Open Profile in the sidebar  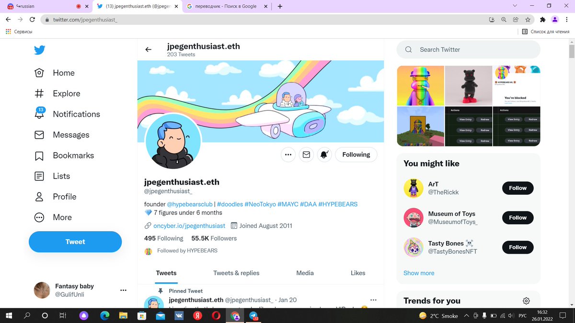tap(55, 196)
